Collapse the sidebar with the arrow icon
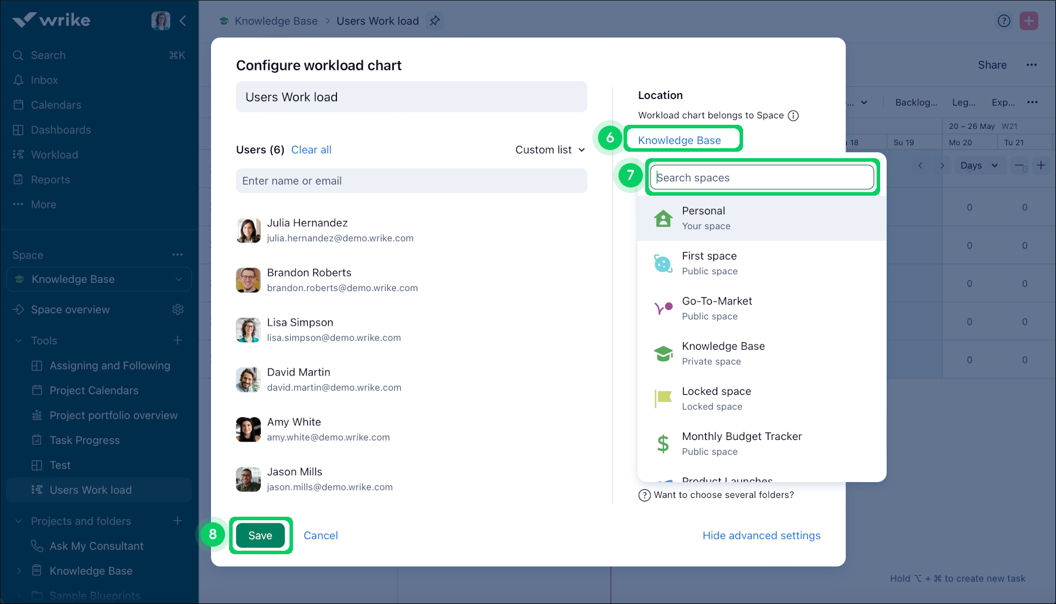The image size is (1056, 604). point(183,21)
